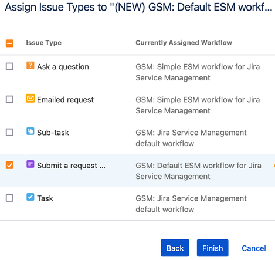The height and width of the screenshot is (260, 275).
Task: Click the workflow text in the Ask a question row
Action: pos(198,72)
